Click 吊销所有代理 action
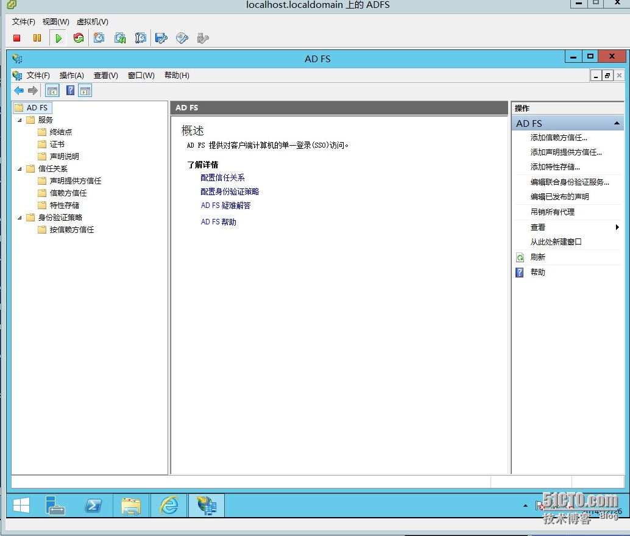The image size is (630, 536). click(553, 212)
